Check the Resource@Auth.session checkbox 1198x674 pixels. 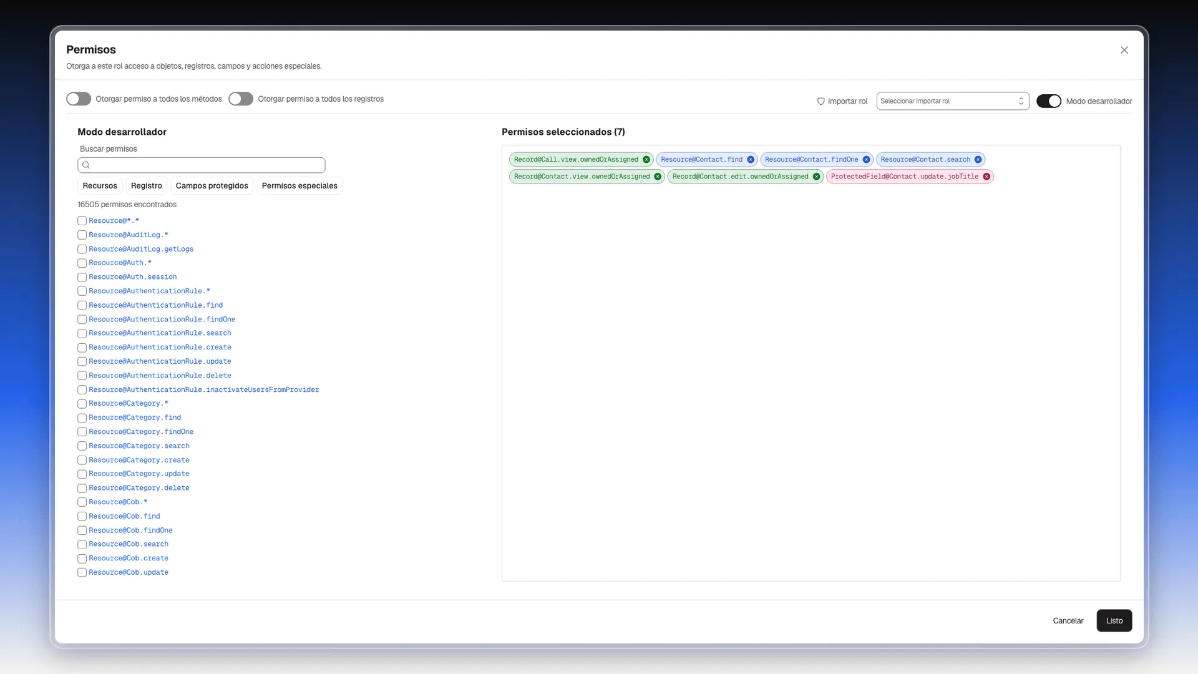[82, 277]
